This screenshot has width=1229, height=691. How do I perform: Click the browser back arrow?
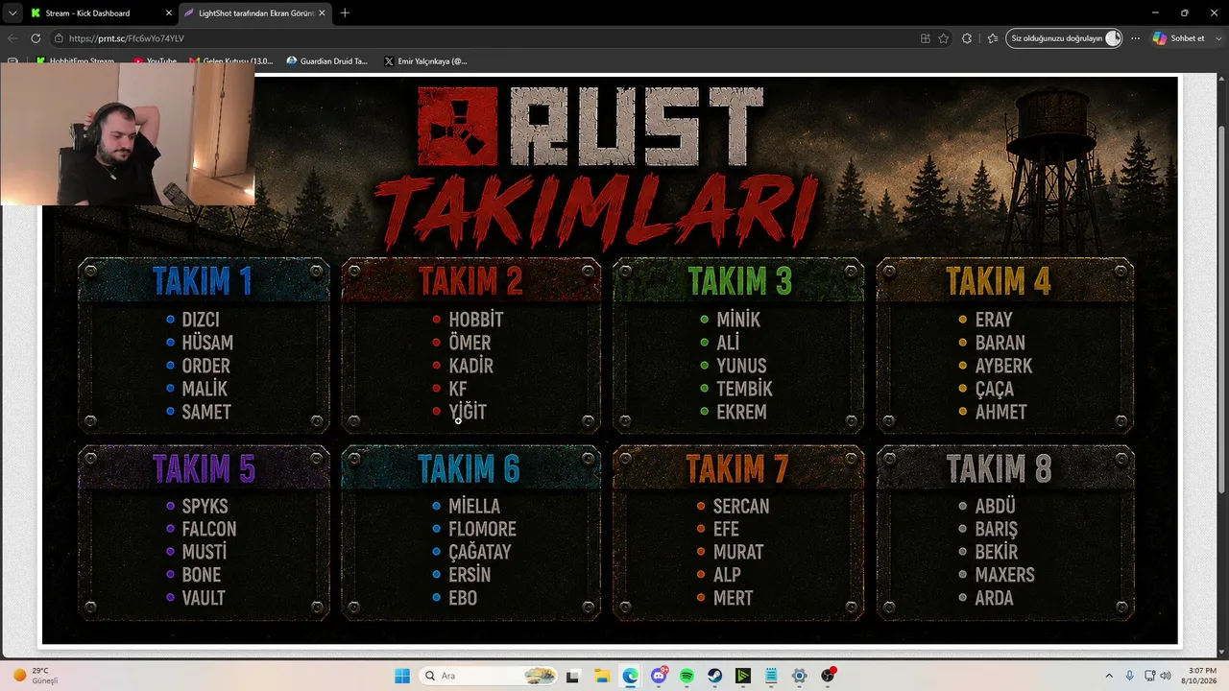12,38
